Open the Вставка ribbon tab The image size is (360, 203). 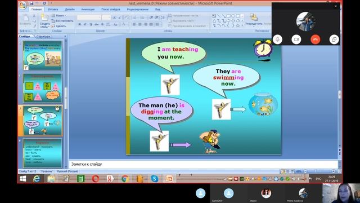[53, 10]
